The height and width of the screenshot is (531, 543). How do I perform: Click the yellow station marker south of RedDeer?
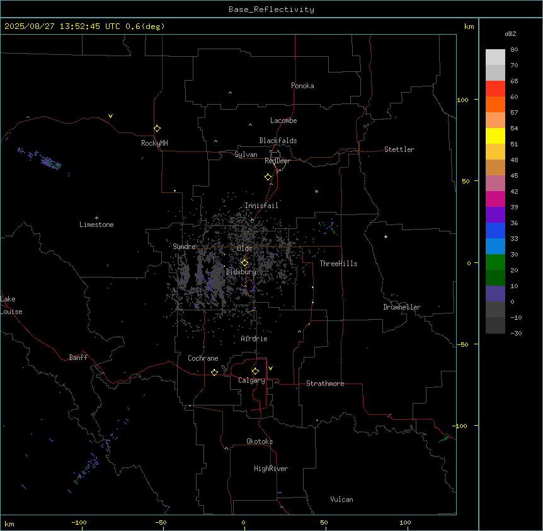268,177
